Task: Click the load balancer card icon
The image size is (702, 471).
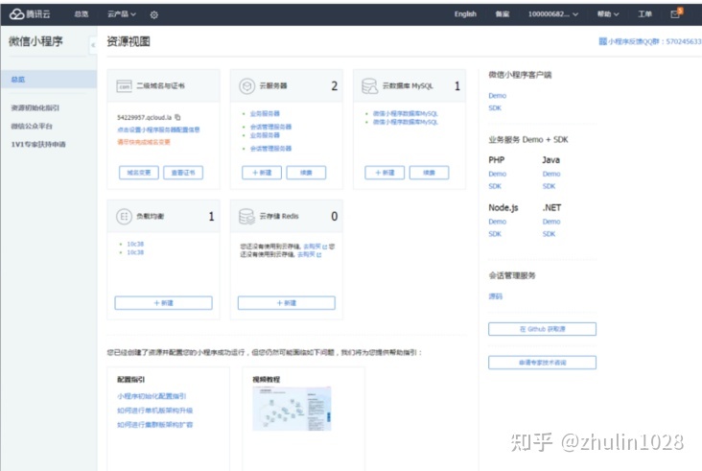Action: [124, 216]
